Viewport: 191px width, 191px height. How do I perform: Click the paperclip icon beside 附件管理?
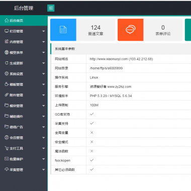pos(7,95)
